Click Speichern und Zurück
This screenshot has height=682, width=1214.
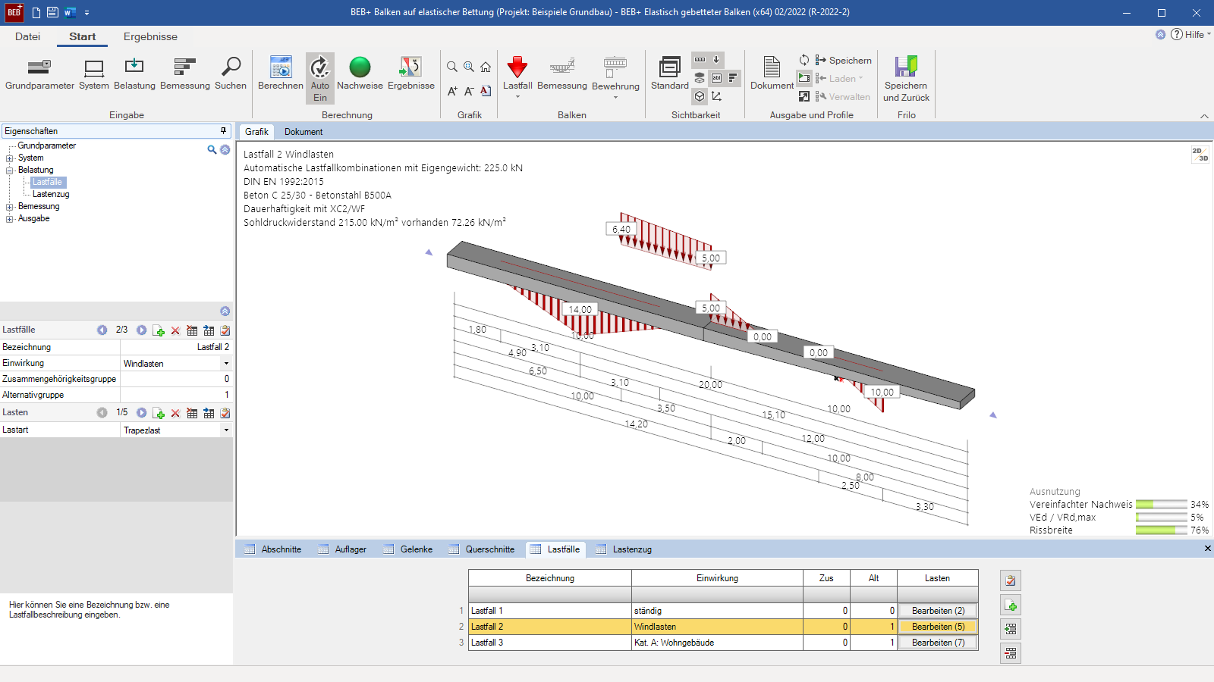click(906, 79)
